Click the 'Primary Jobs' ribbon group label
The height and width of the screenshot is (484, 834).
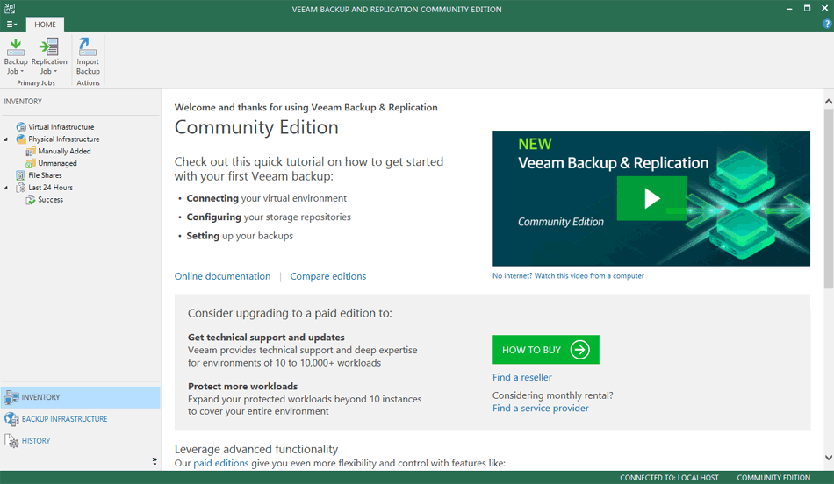(x=36, y=83)
